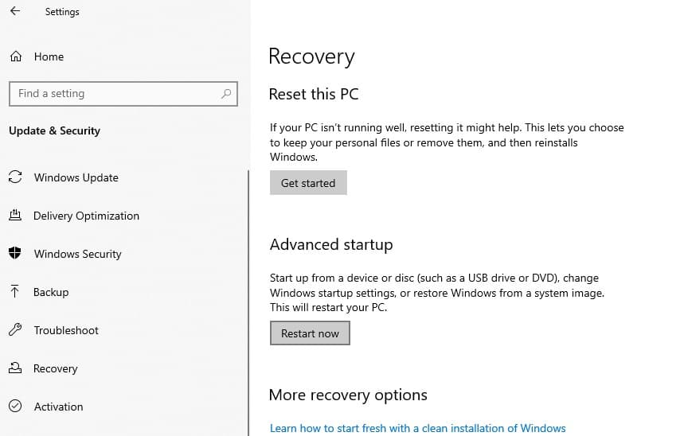
Task: Open Windows Update settings page
Action: click(x=76, y=177)
